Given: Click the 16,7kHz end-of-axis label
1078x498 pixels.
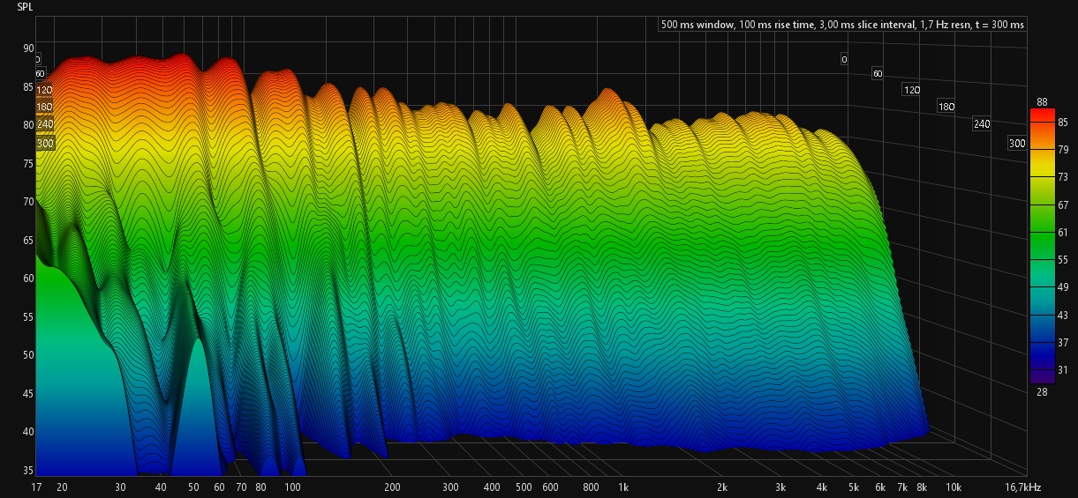Looking at the screenshot, I should point(1024,487).
